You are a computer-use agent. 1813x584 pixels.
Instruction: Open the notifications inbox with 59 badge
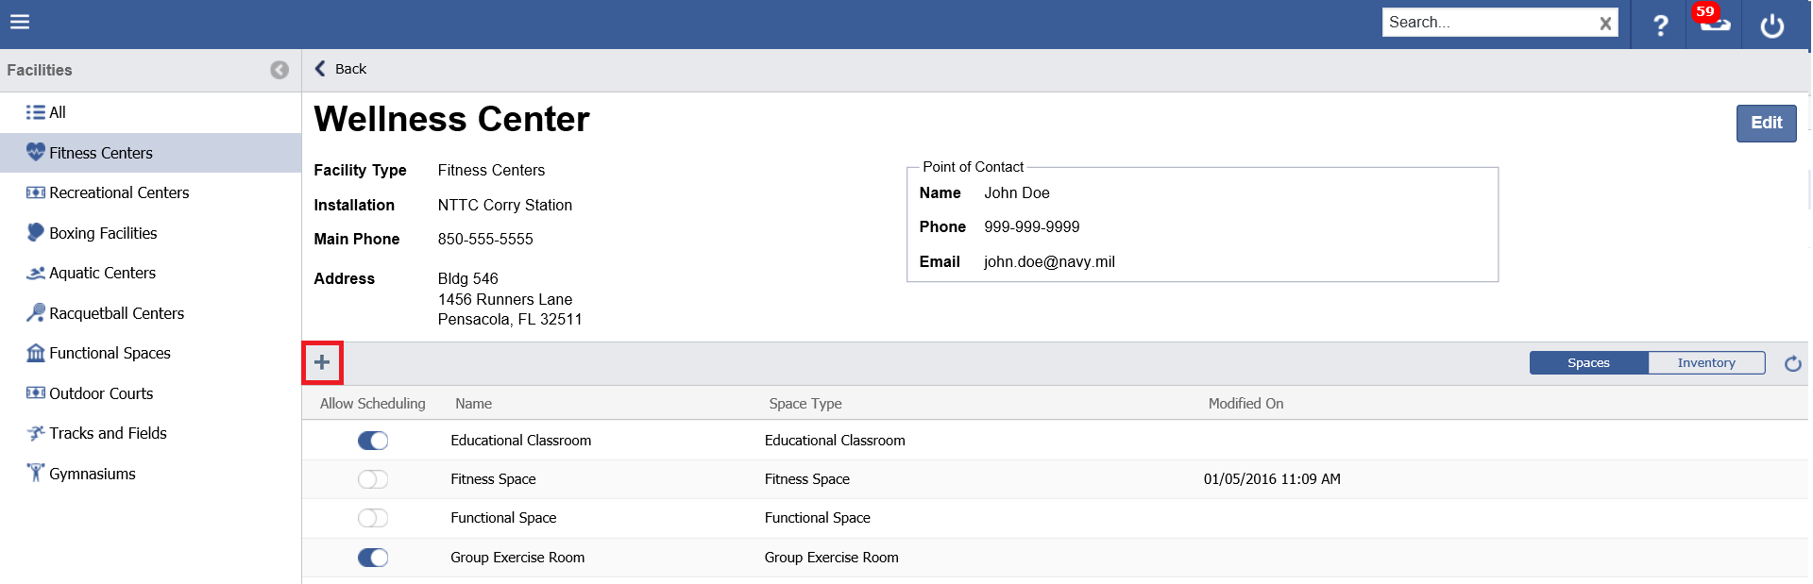(x=1714, y=23)
